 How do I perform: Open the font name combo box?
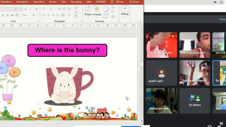point(6,9)
